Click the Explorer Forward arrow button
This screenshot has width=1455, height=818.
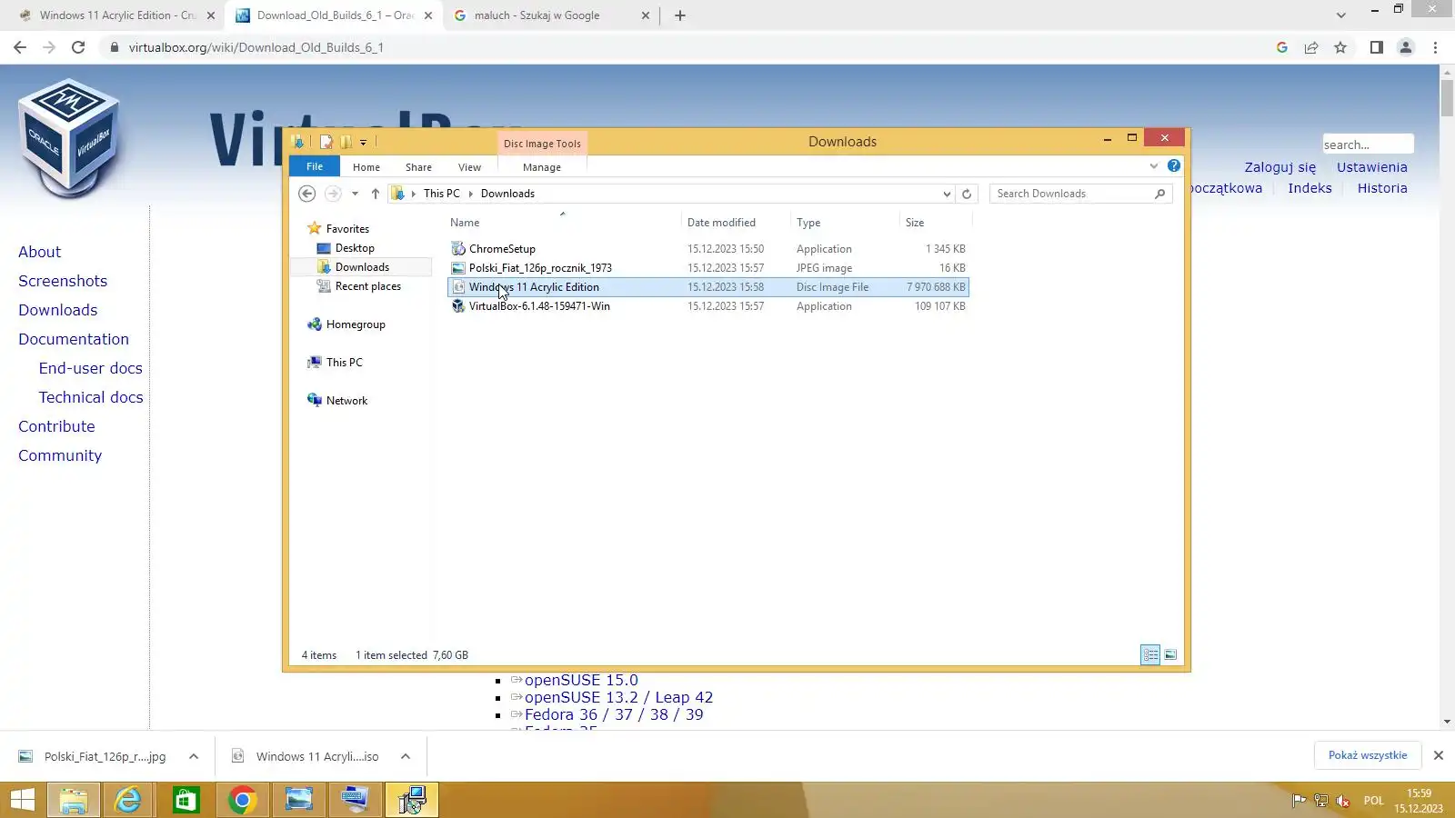click(333, 194)
